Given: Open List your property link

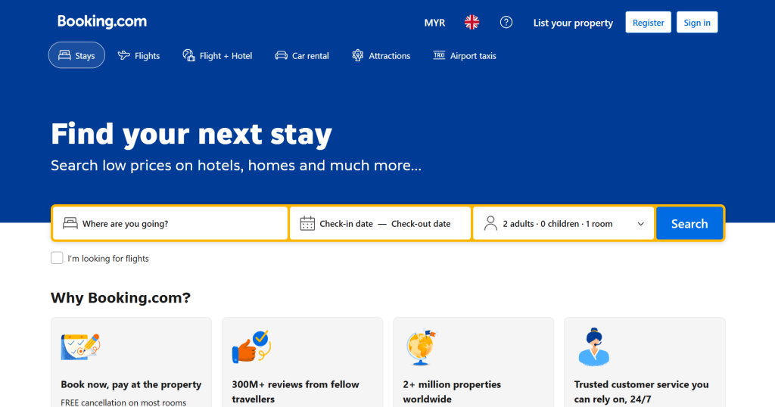Looking at the screenshot, I should click(x=573, y=23).
